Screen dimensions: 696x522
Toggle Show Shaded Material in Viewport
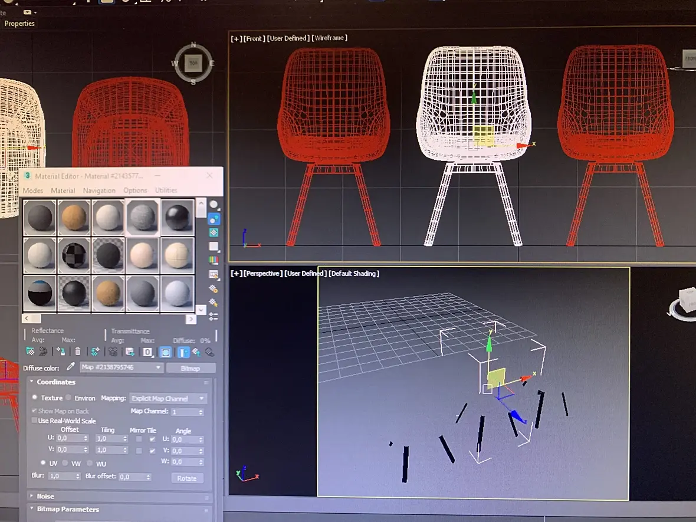166,352
